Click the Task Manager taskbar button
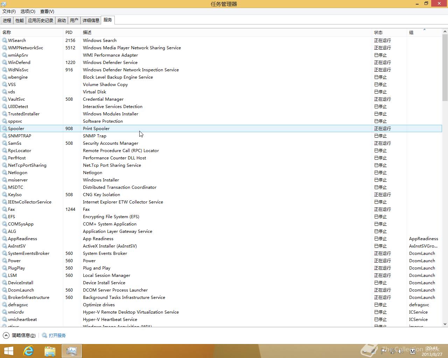This screenshot has height=358, width=448. tap(72, 351)
